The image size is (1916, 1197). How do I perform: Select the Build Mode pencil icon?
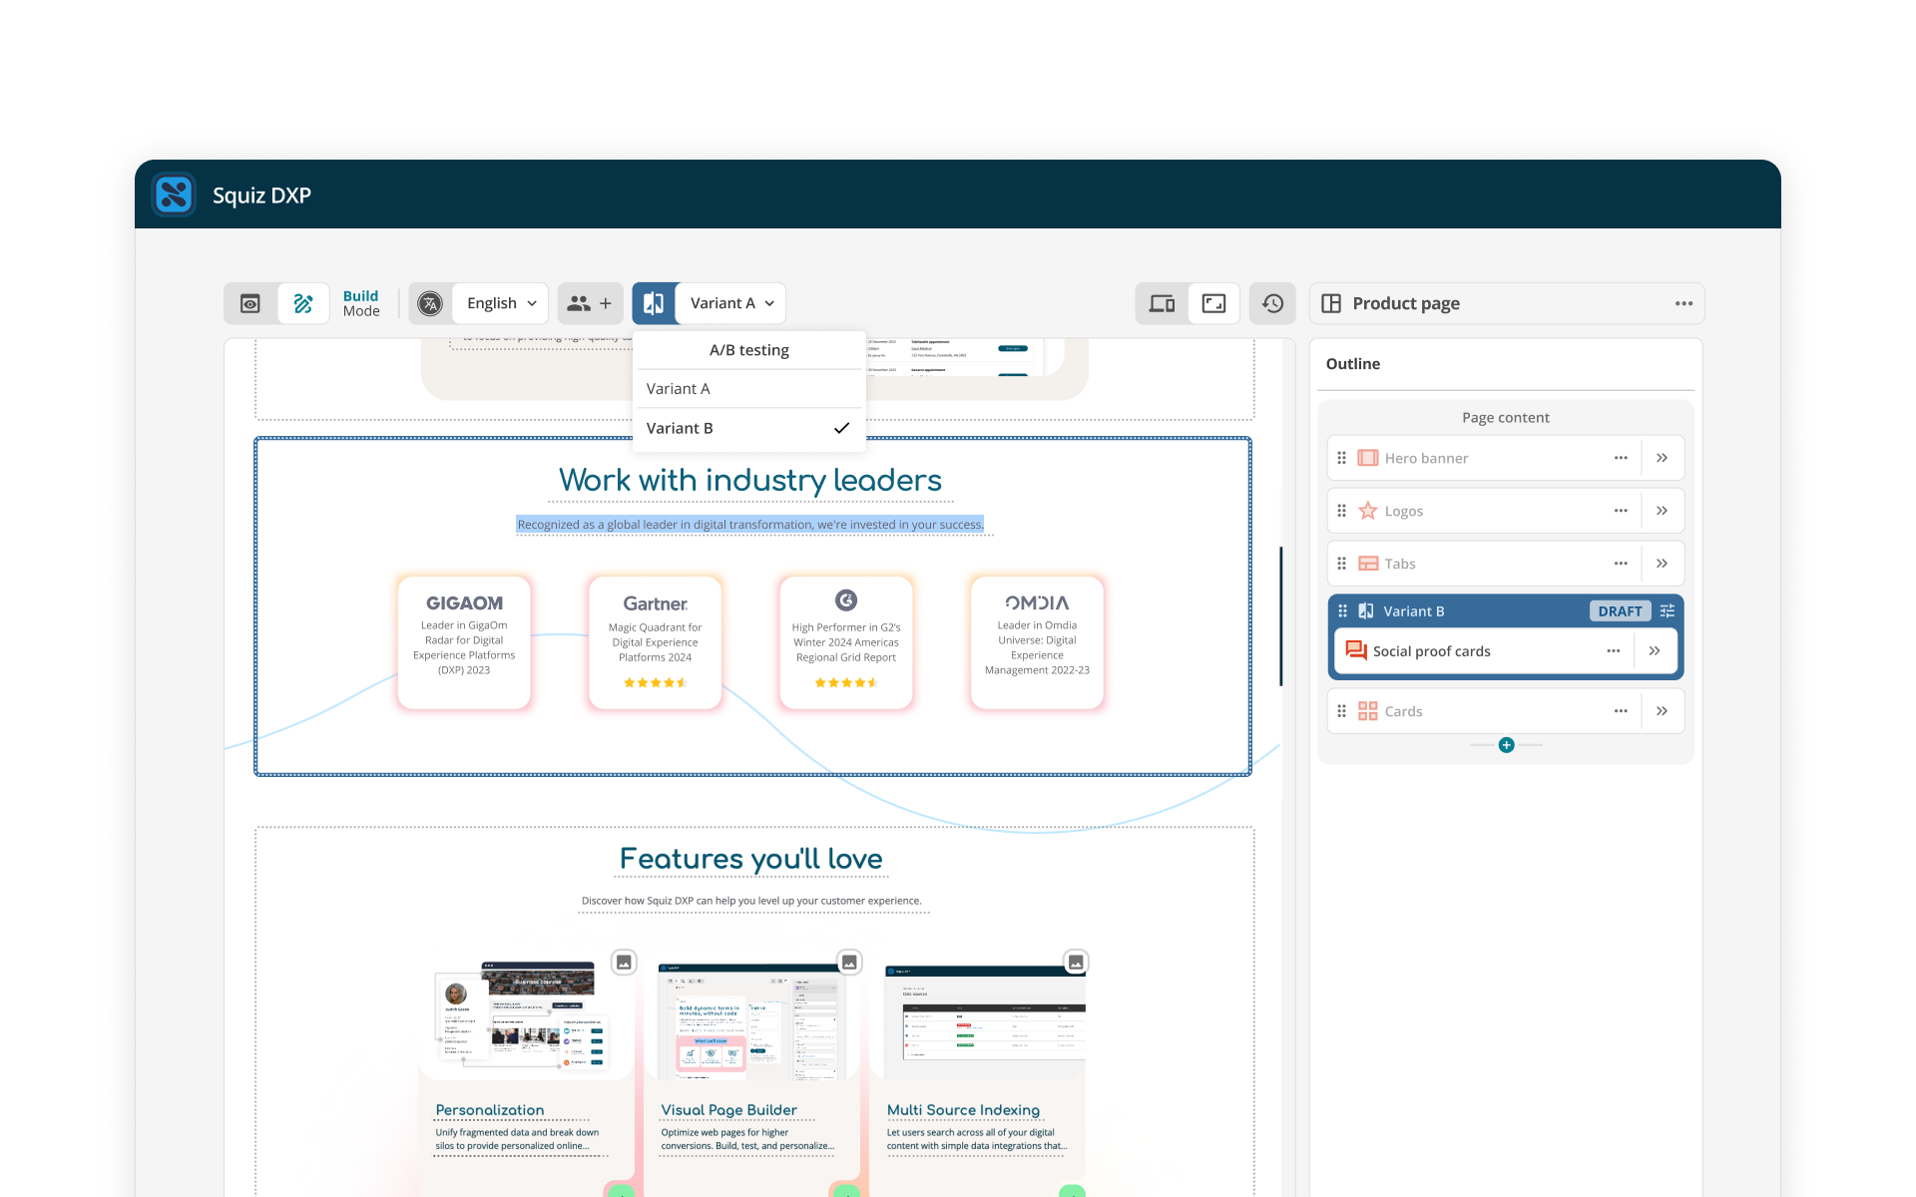point(304,303)
